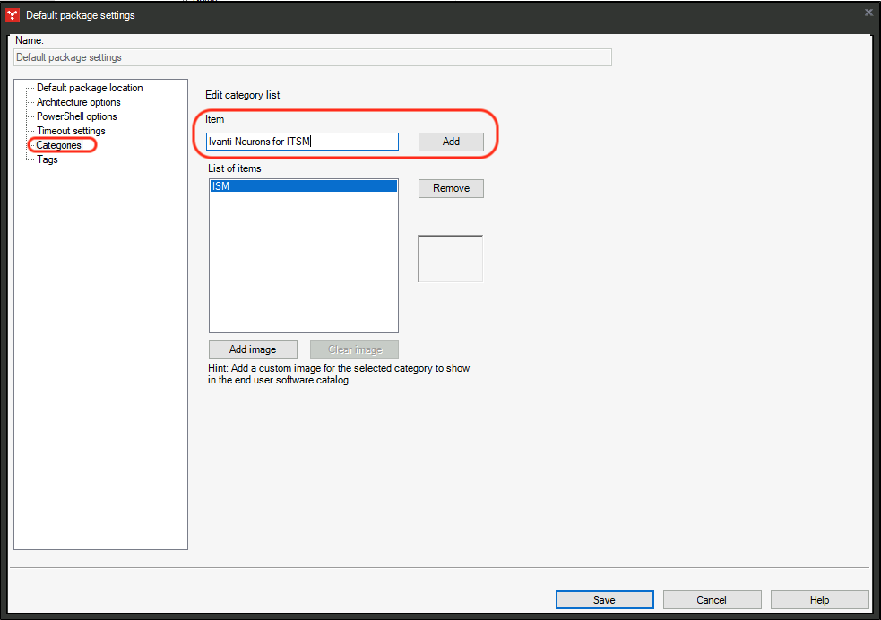Focus the Item text field

tap(302, 142)
